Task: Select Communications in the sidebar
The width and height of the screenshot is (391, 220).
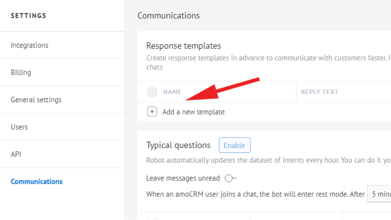Action: 37,181
